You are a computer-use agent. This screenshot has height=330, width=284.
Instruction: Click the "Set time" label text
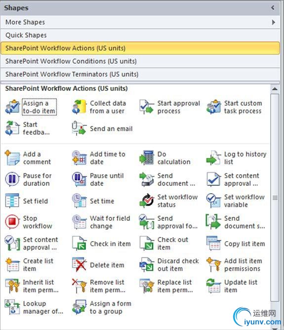[x=102, y=201]
